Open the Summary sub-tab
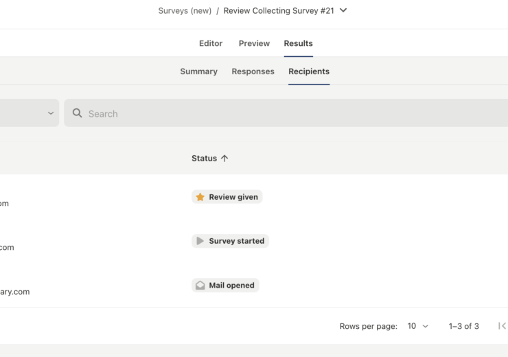This screenshot has width=508, height=357. [198, 71]
